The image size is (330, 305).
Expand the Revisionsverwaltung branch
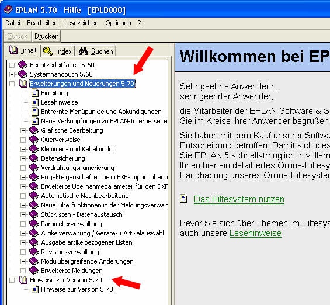pyautogui.click(x=23, y=252)
